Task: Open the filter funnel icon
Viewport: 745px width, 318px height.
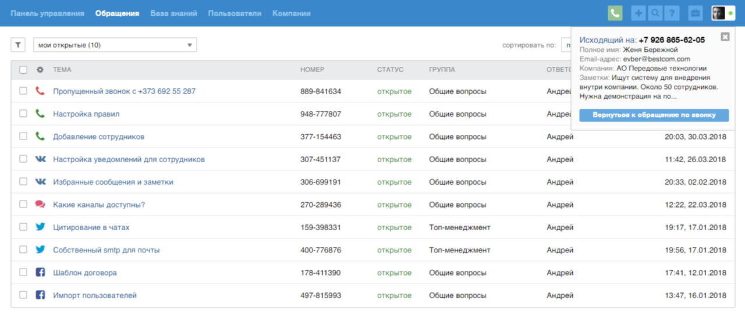Action: tap(18, 45)
